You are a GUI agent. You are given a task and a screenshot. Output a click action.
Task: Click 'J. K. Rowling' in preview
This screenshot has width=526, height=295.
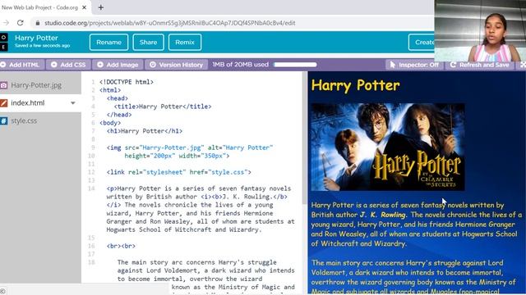pos(383,215)
